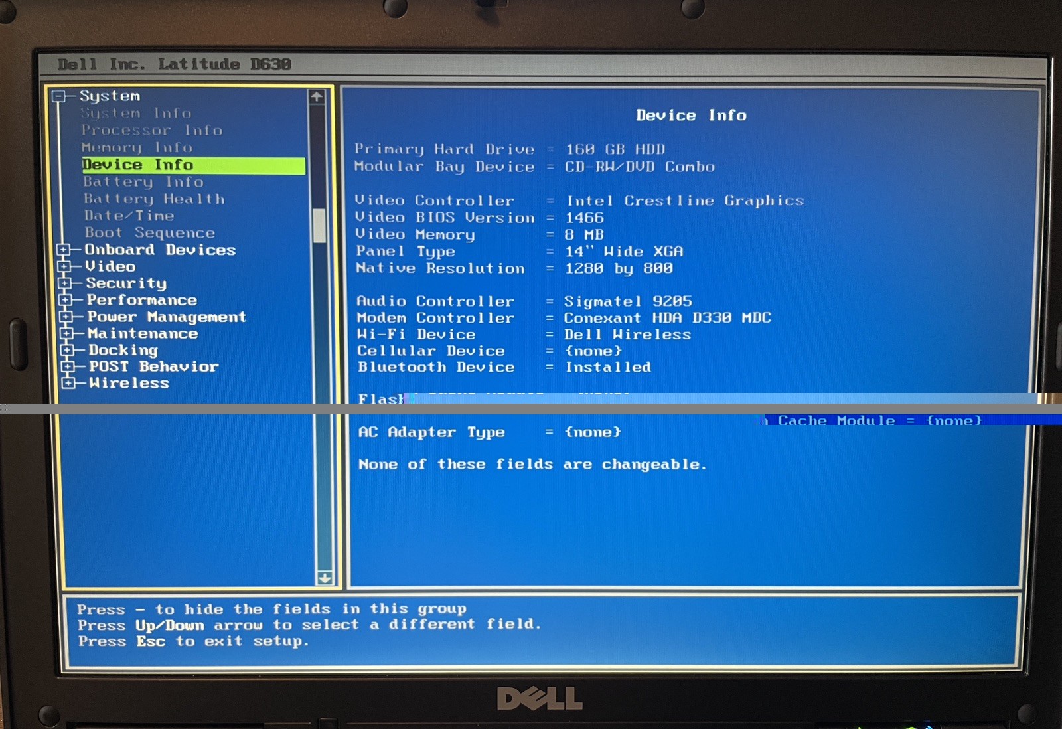1062x729 pixels.
Task: Expand the Security group
Action: pyautogui.click(x=65, y=283)
